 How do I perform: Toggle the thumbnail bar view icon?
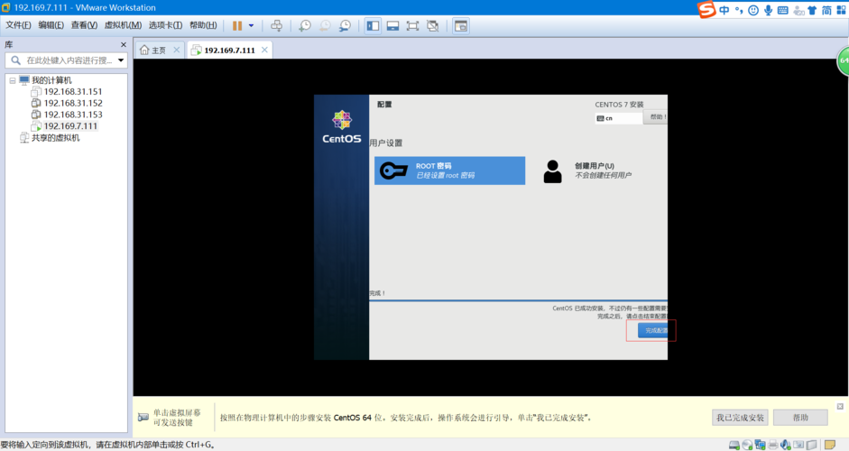click(392, 25)
